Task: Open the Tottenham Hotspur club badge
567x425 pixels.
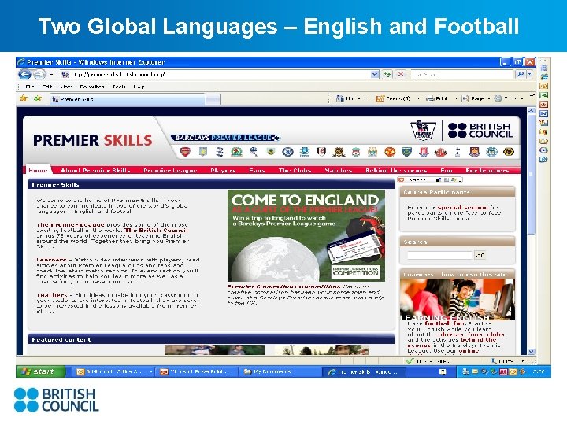Action: click(x=458, y=152)
